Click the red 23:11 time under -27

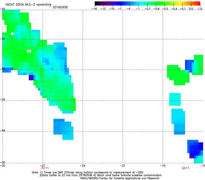pos(45,168)
